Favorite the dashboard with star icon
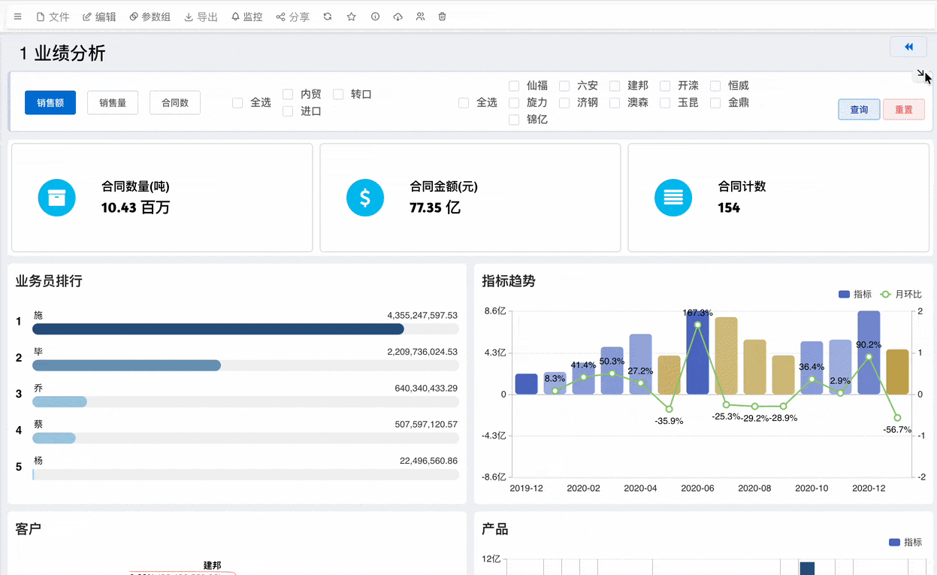The height and width of the screenshot is (575, 937). [x=351, y=17]
